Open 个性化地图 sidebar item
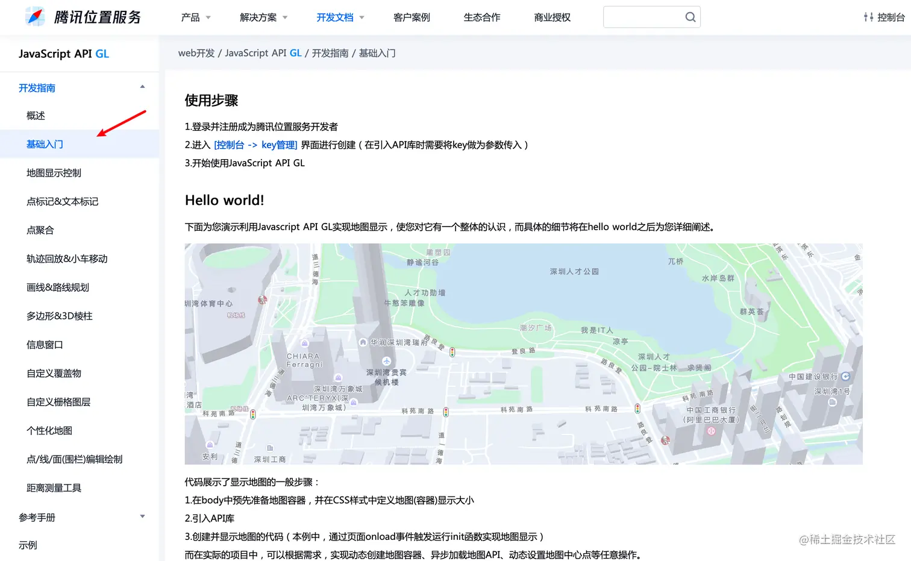Screen dimensions: 911x561 49,430
